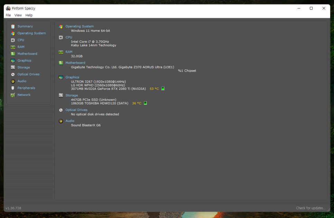
Task: Click the CPU heading link in summary
Action: click(x=68, y=37)
